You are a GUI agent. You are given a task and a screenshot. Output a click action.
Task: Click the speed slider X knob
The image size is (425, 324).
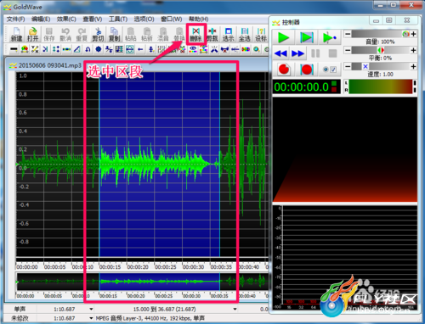pos(365,66)
